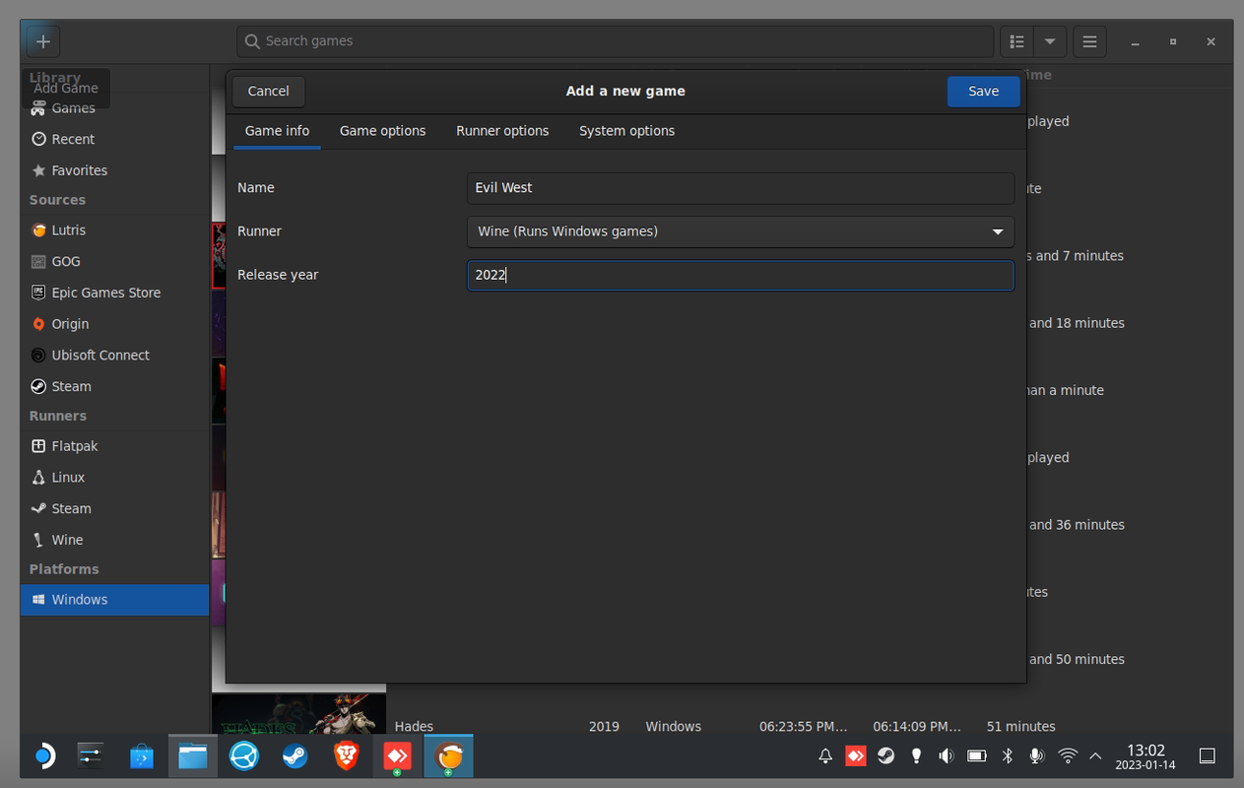Choose the Linux runner
1244x788 pixels.
tap(114, 478)
